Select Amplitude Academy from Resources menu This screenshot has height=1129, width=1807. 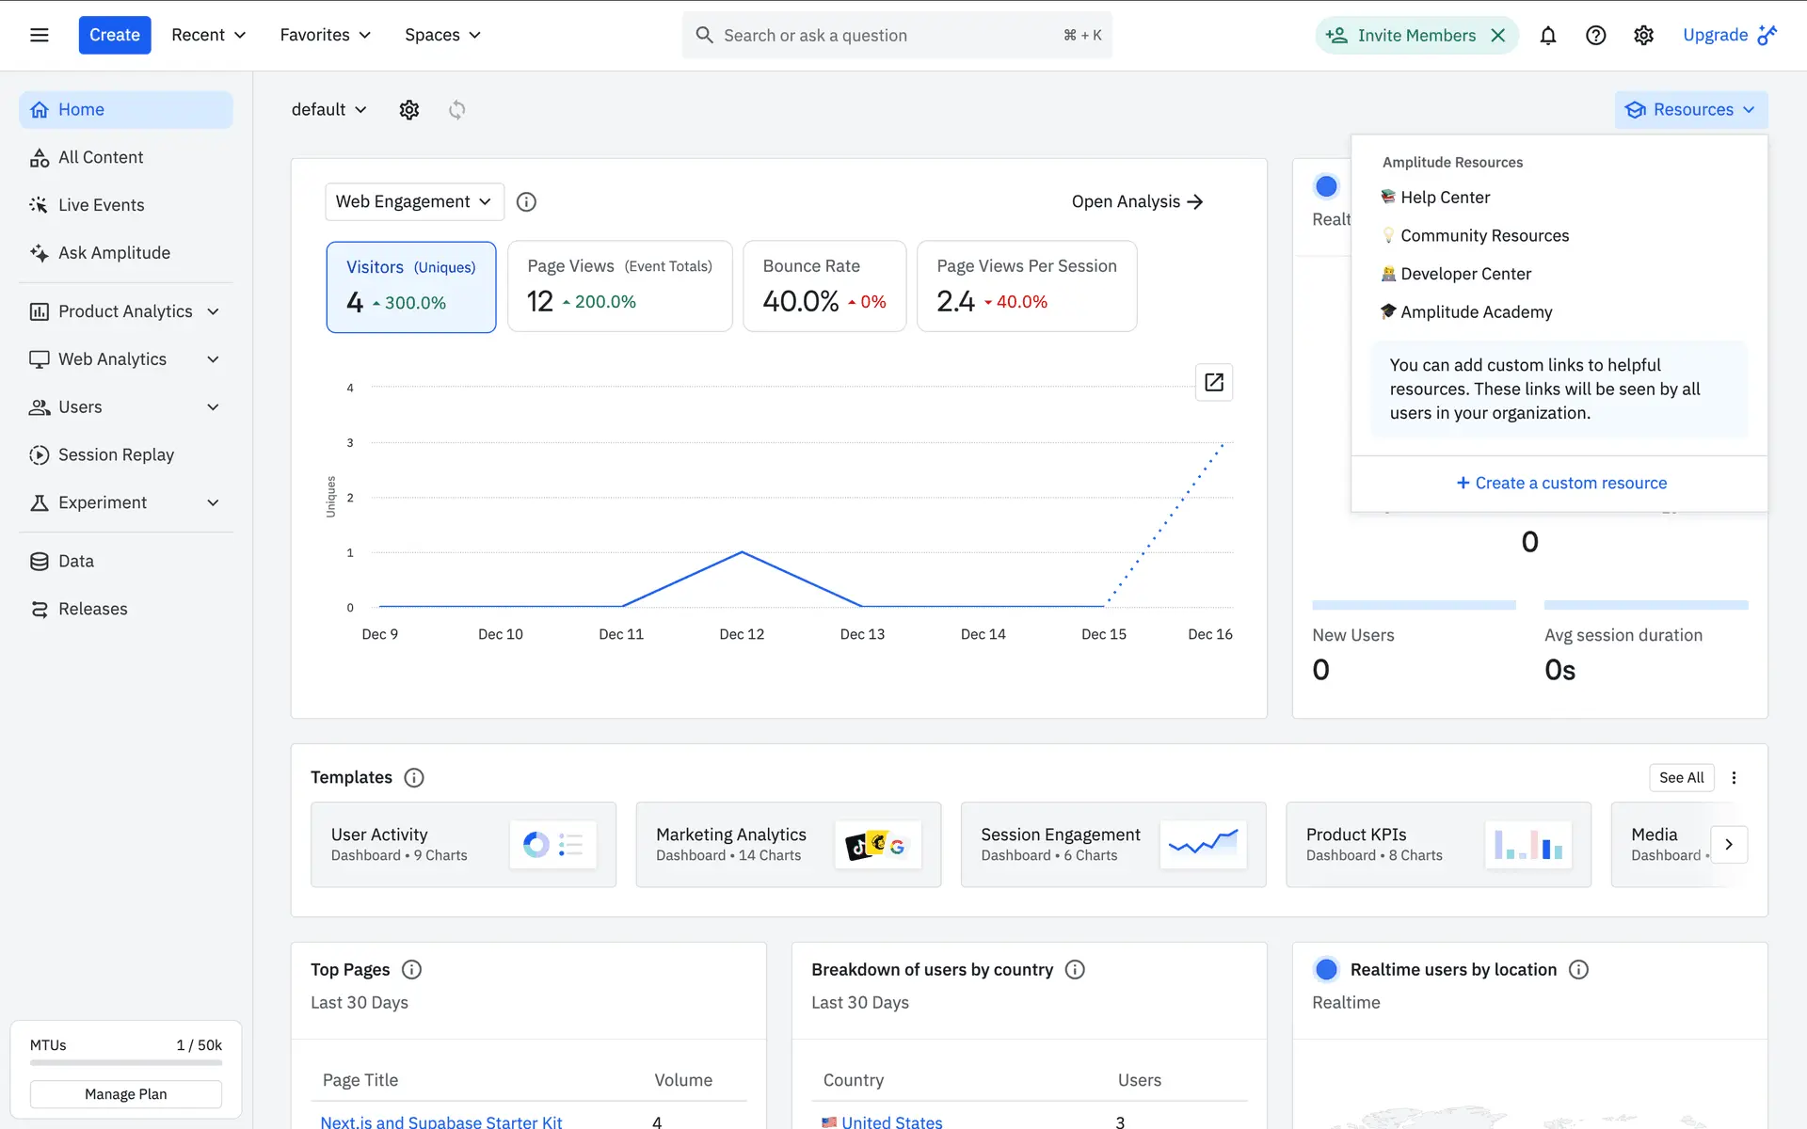pos(1475,312)
